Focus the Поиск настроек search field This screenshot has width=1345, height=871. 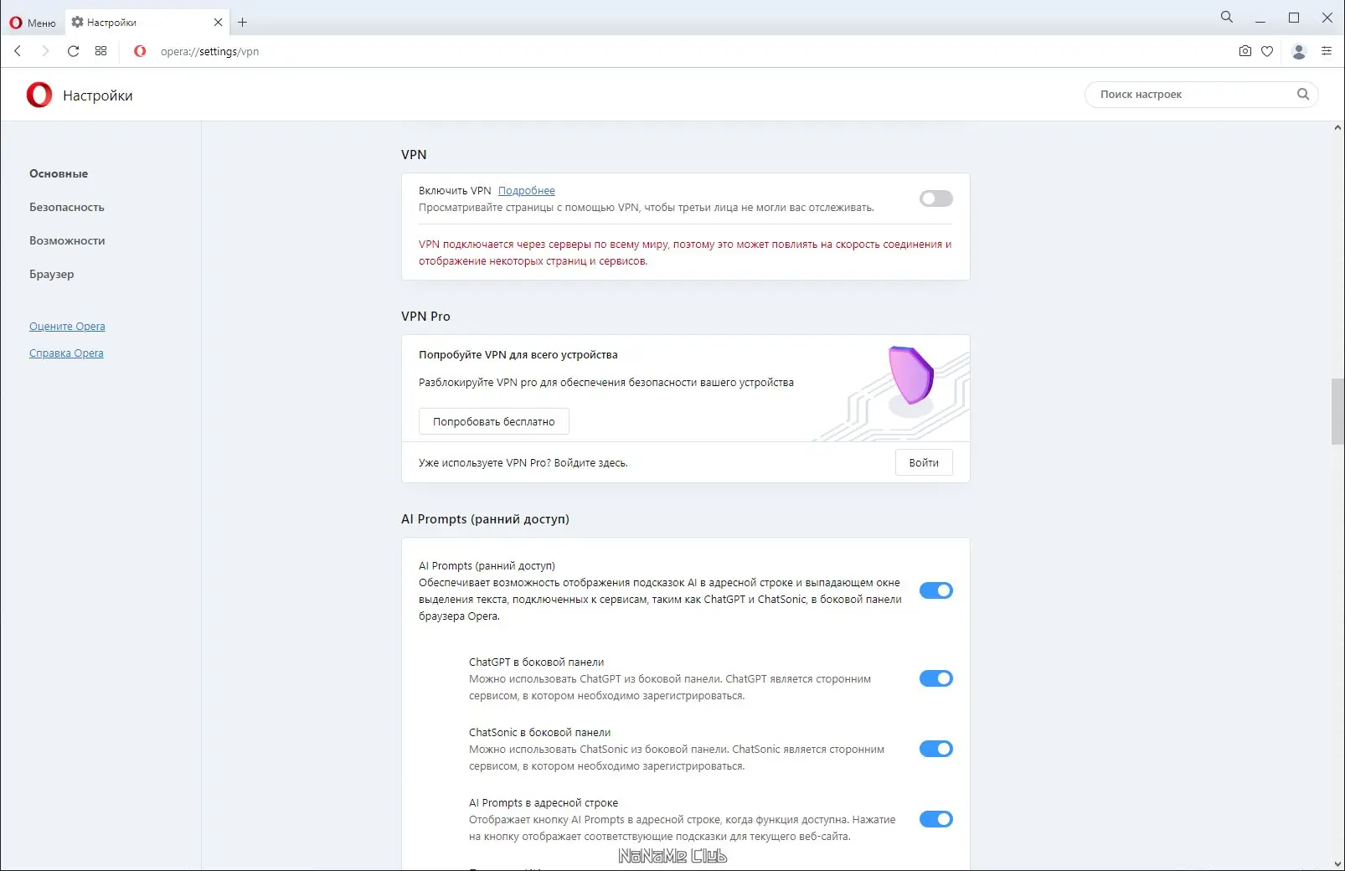pos(1202,95)
